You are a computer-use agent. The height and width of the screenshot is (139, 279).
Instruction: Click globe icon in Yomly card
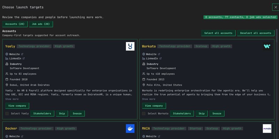click(7, 54)
